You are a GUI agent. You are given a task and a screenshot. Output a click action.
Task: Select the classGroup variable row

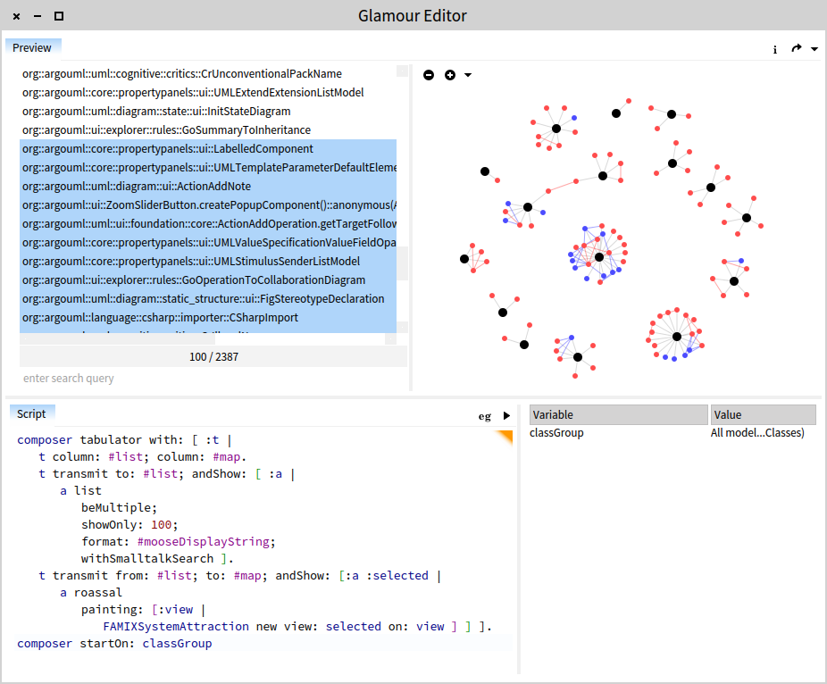(672, 433)
